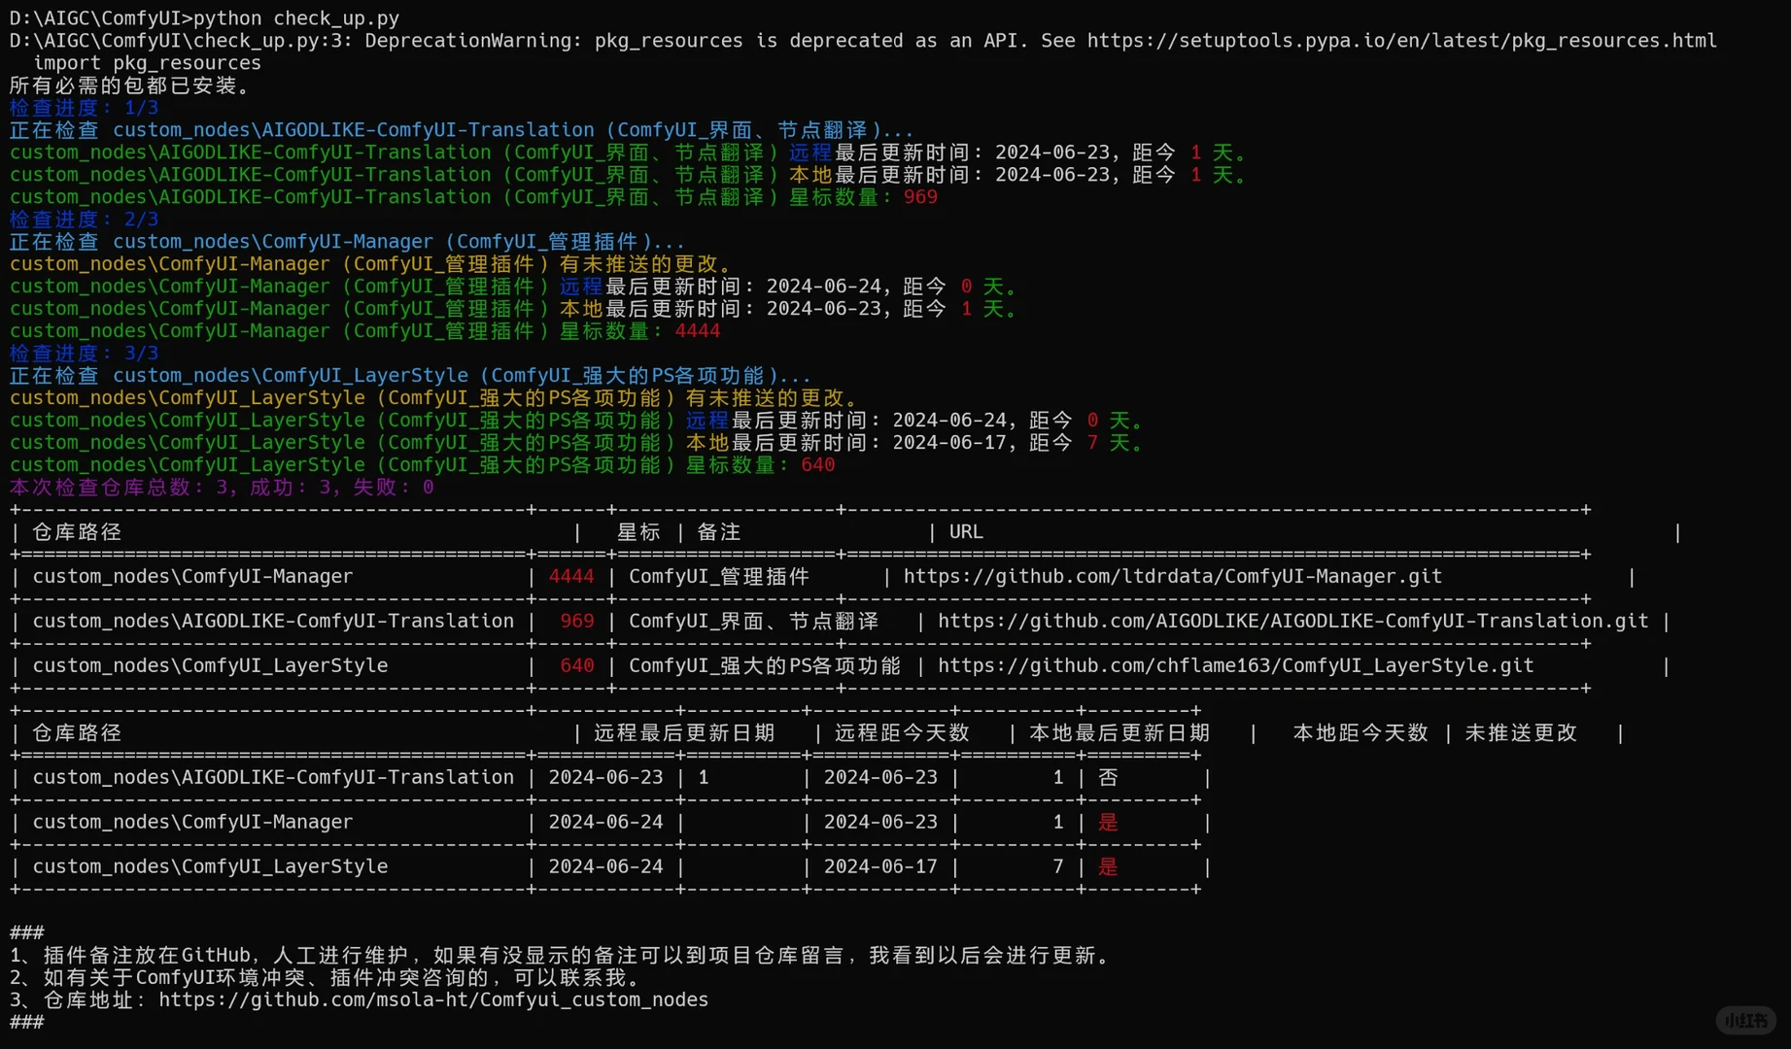This screenshot has height=1049, width=1791.
Task: Click the 是 flag for ComfyUI_LayerStyle pending changes
Action: click(1107, 866)
